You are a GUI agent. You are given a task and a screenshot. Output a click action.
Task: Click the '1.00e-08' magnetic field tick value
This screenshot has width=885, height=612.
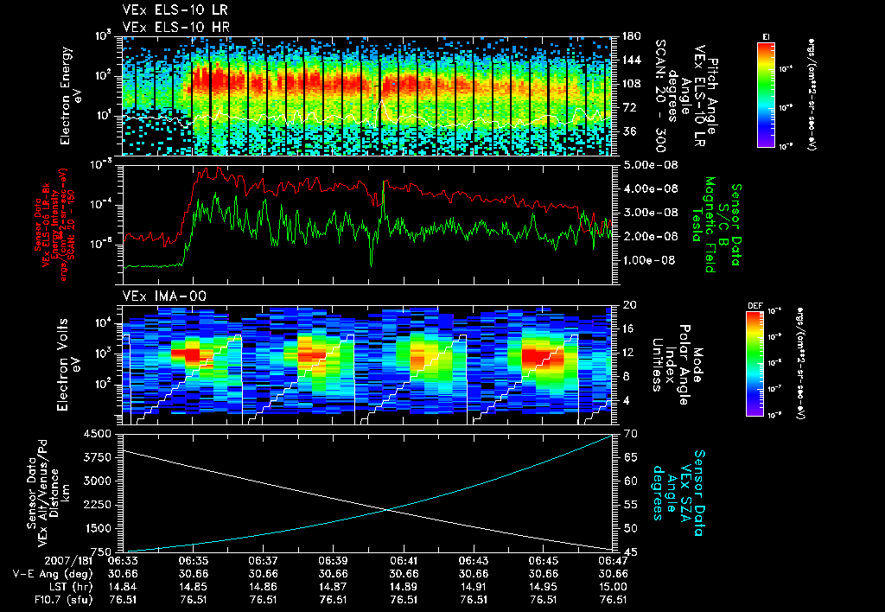point(650,260)
